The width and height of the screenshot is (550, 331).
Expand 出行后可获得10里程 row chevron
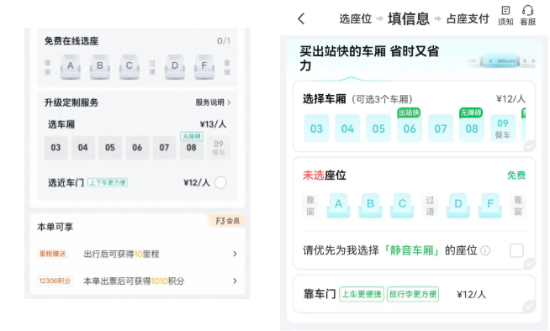tap(235, 254)
